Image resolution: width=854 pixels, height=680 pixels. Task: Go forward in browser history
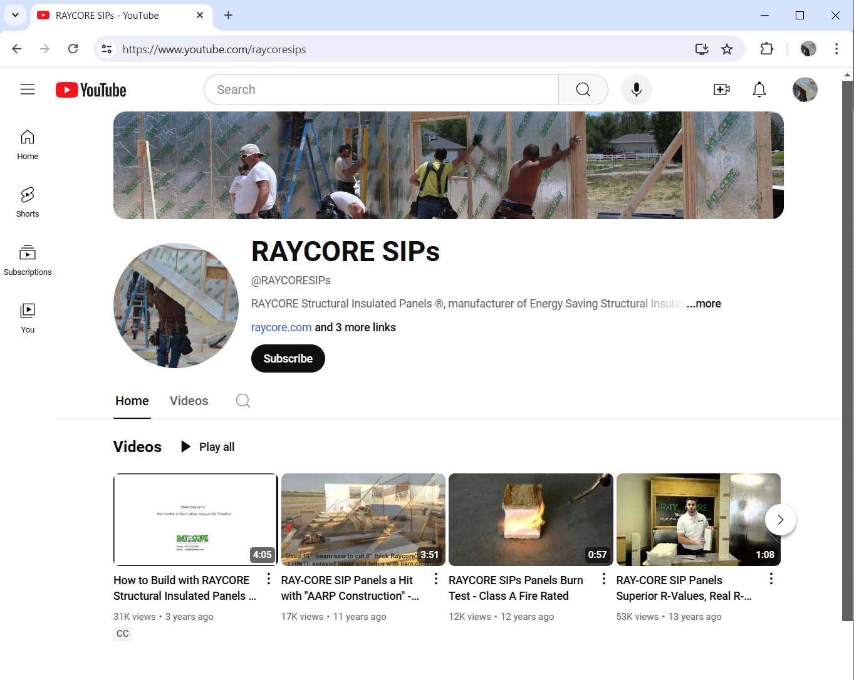(x=44, y=49)
